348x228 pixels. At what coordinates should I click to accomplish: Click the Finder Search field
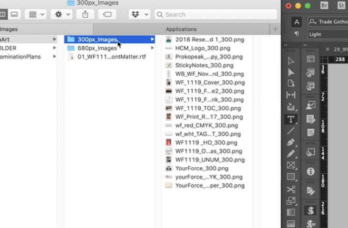coord(215,15)
